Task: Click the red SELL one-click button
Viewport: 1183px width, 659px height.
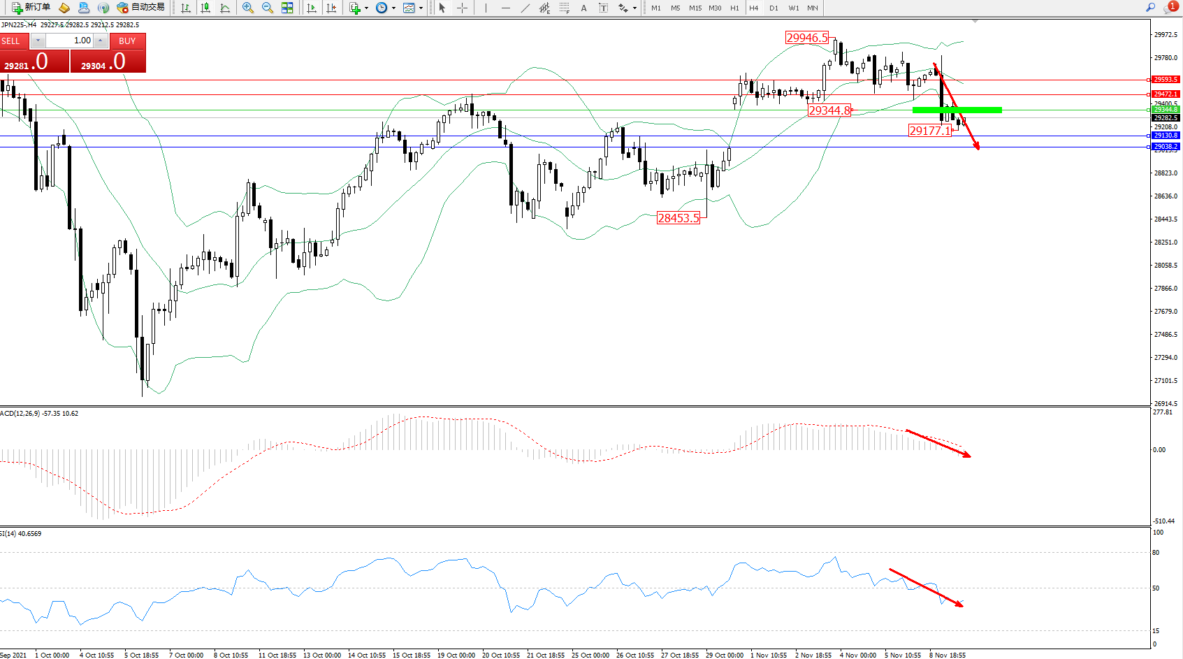Action: (14, 41)
